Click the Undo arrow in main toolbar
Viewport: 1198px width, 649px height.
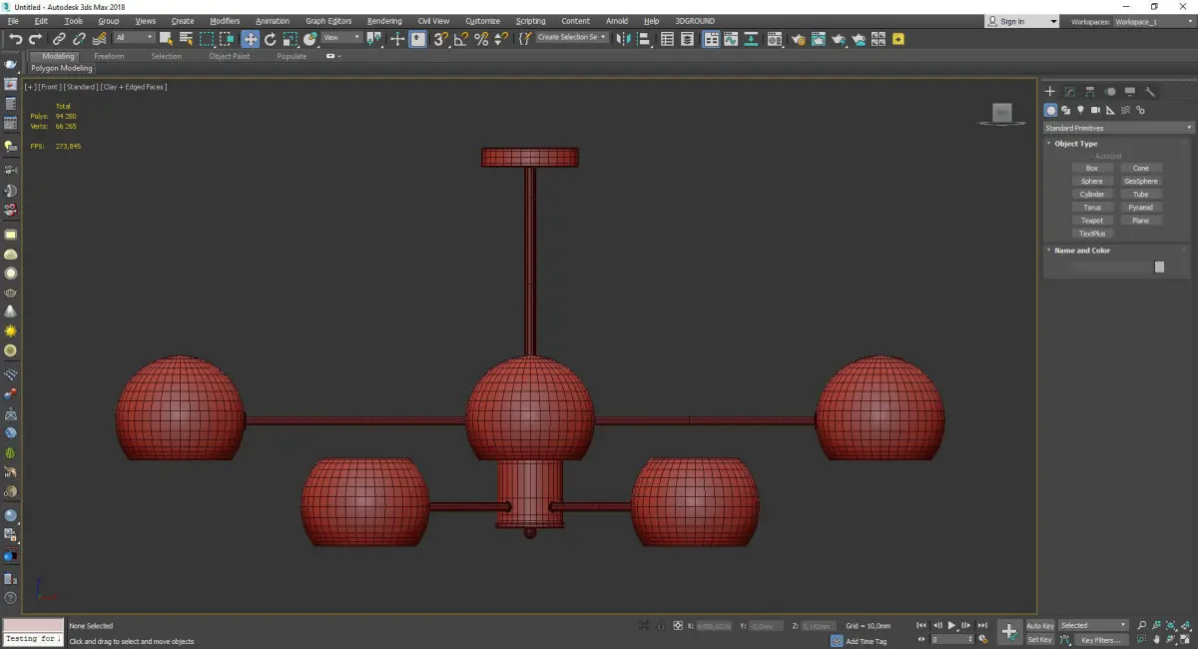click(x=16, y=39)
